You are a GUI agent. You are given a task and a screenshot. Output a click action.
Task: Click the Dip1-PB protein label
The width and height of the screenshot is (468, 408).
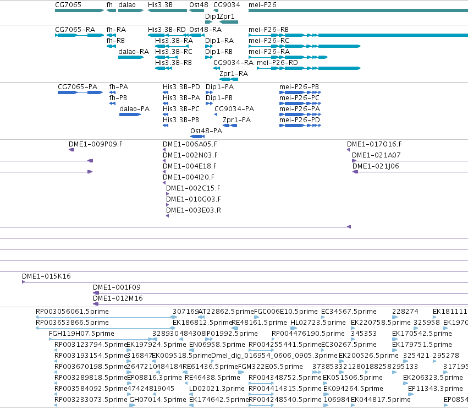click(219, 98)
